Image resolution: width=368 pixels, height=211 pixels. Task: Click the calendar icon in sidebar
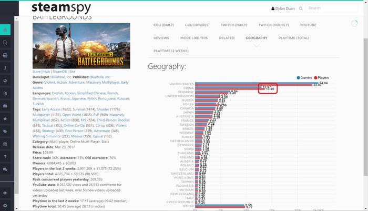(x=5, y=144)
